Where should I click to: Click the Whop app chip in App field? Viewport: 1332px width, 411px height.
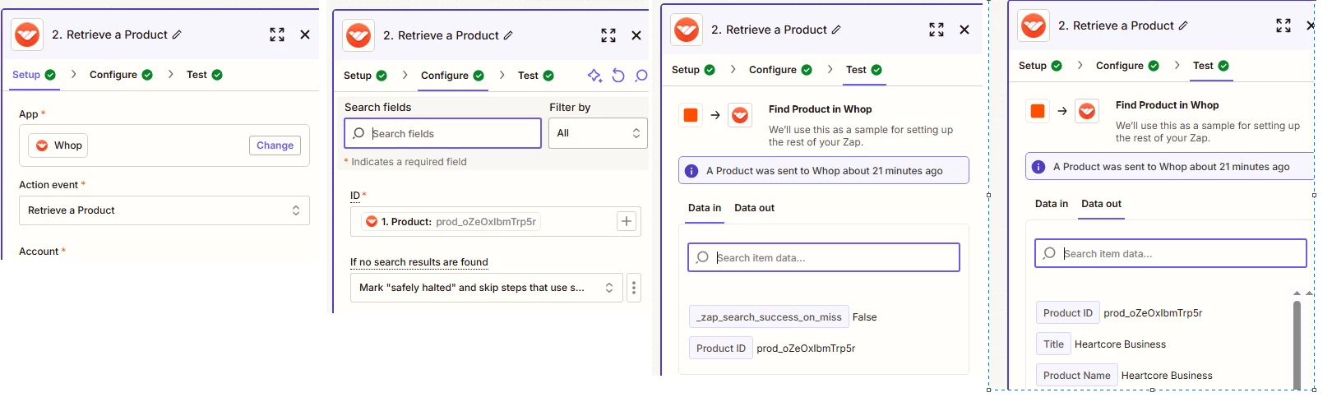(x=58, y=145)
